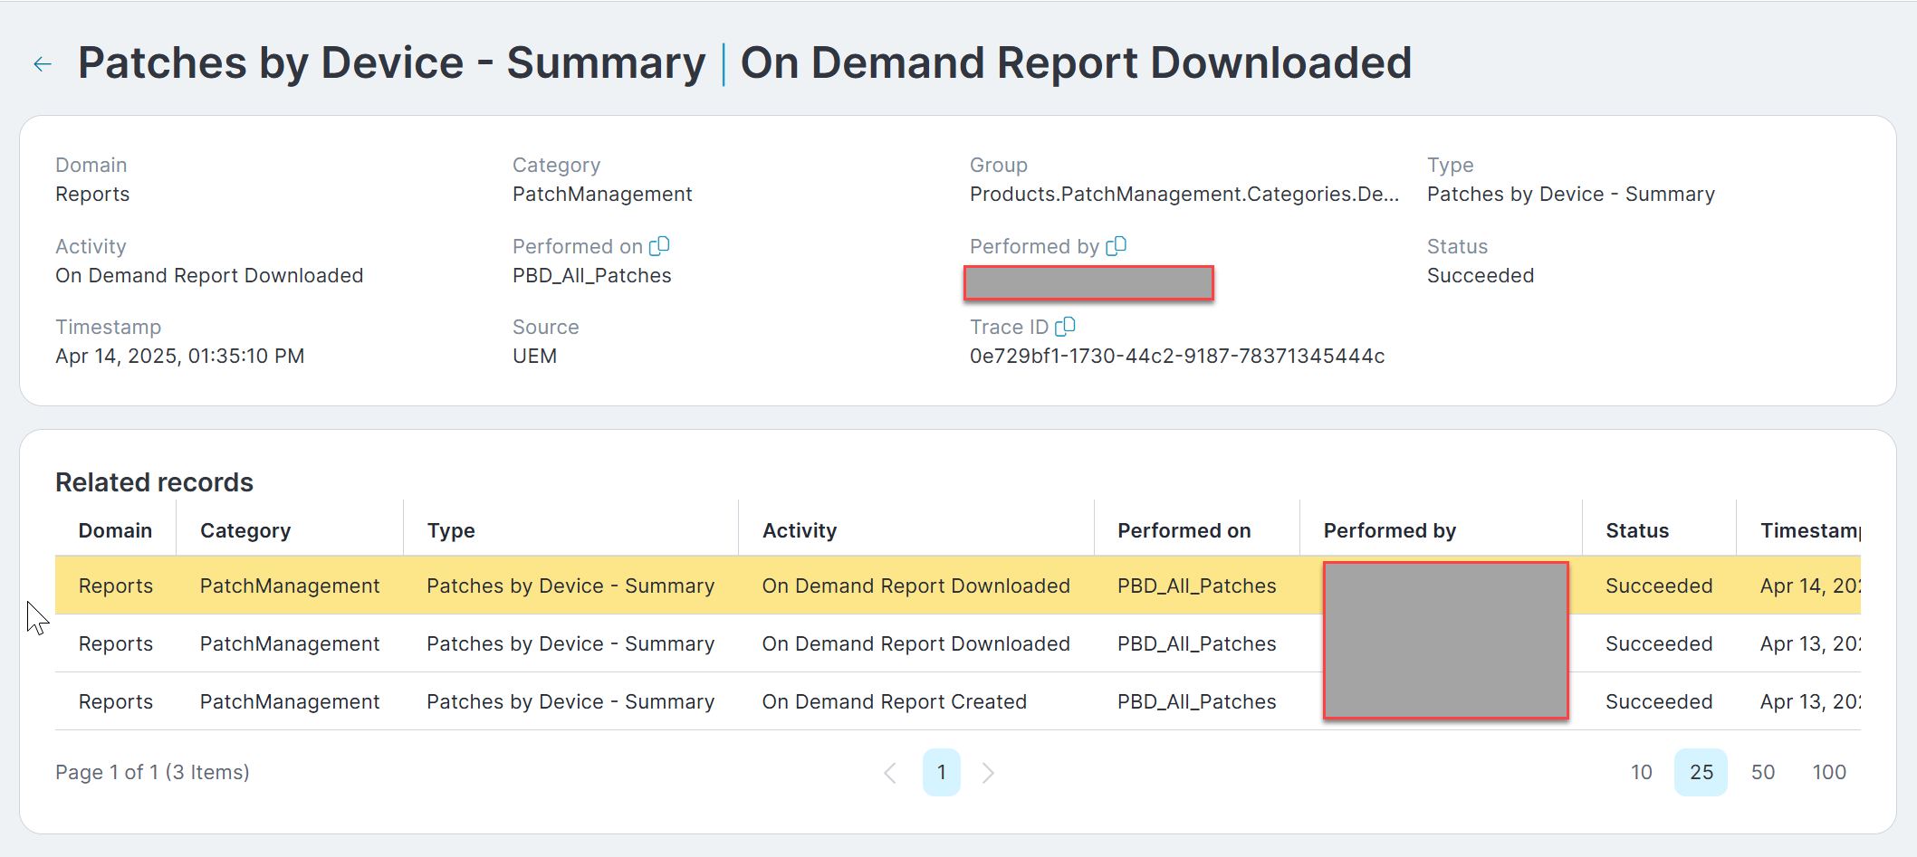Go to next page of related records
This screenshot has width=1917, height=857.
click(988, 773)
